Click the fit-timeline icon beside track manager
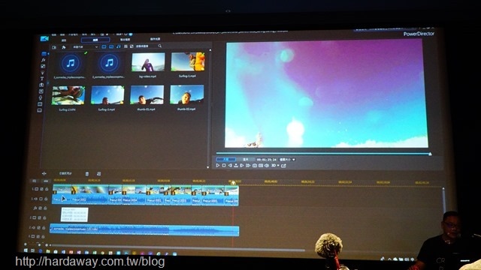Viewport: 481px width, 270px height. 46,181
